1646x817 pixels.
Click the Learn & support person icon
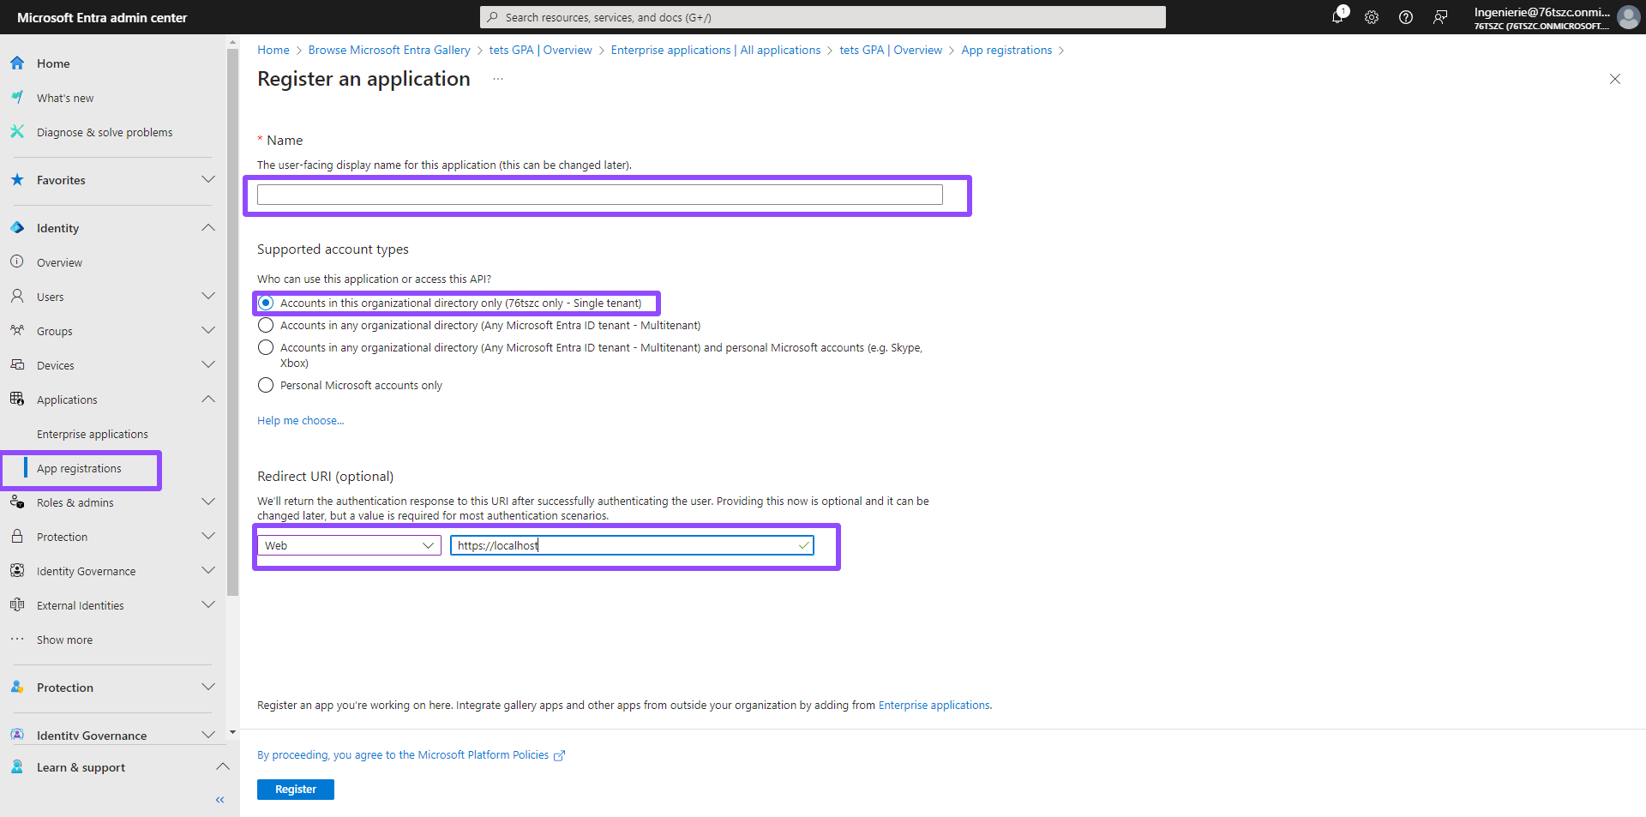tap(17, 767)
